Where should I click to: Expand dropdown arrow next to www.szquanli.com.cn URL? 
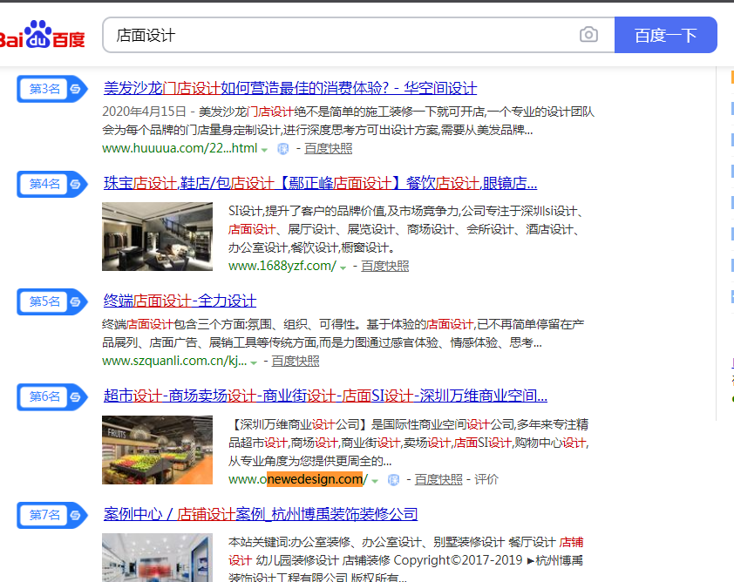[x=254, y=362]
